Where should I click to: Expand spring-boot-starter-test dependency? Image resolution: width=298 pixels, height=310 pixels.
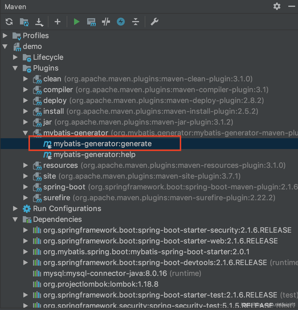pyautogui.click(x=26, y=295)
